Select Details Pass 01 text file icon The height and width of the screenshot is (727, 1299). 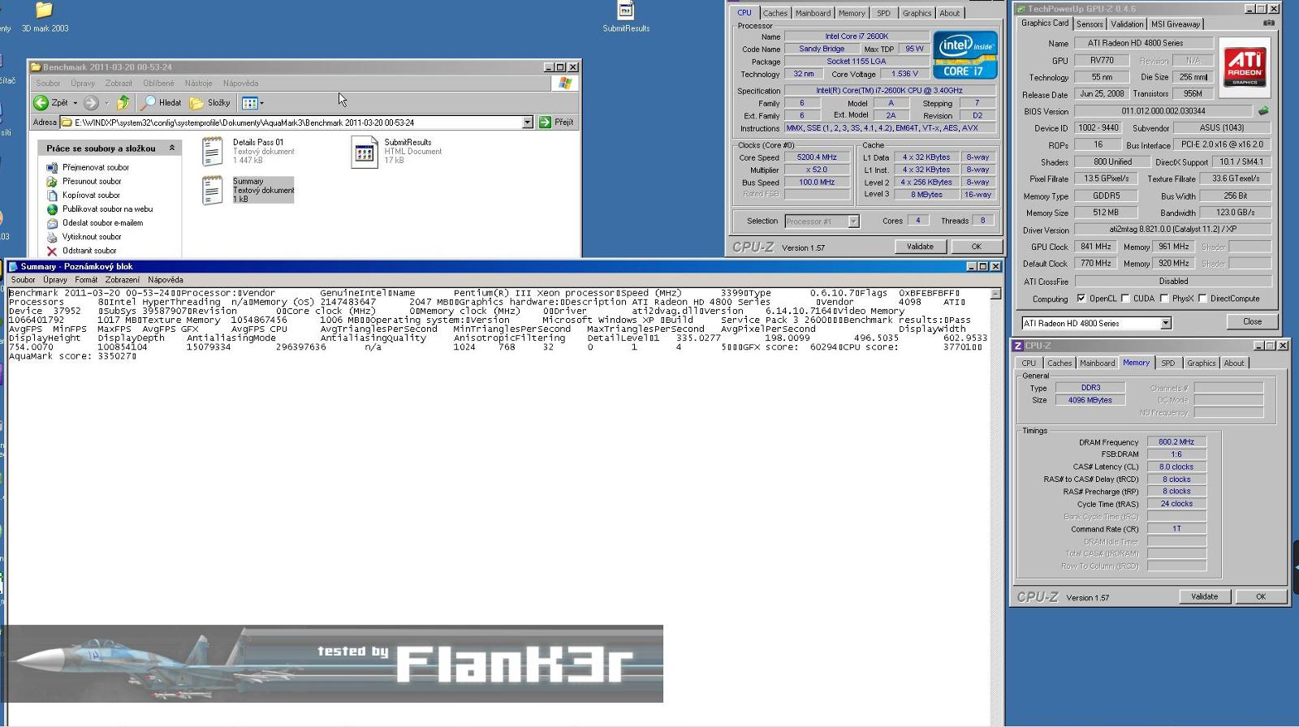[213, 152]
